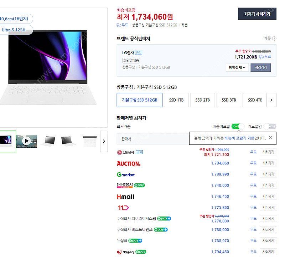Click the 희망일배송 badge
Viewport: 285px width, 259px height.
131,60
